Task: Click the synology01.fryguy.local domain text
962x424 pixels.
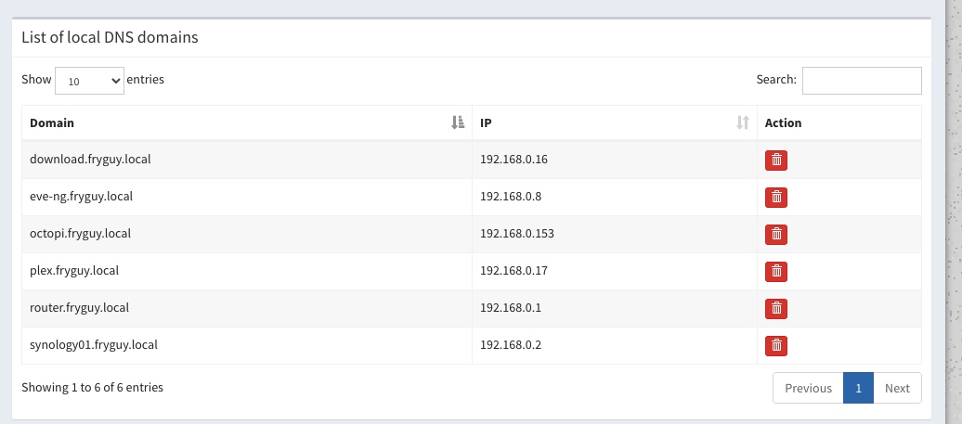Action: 94,345
